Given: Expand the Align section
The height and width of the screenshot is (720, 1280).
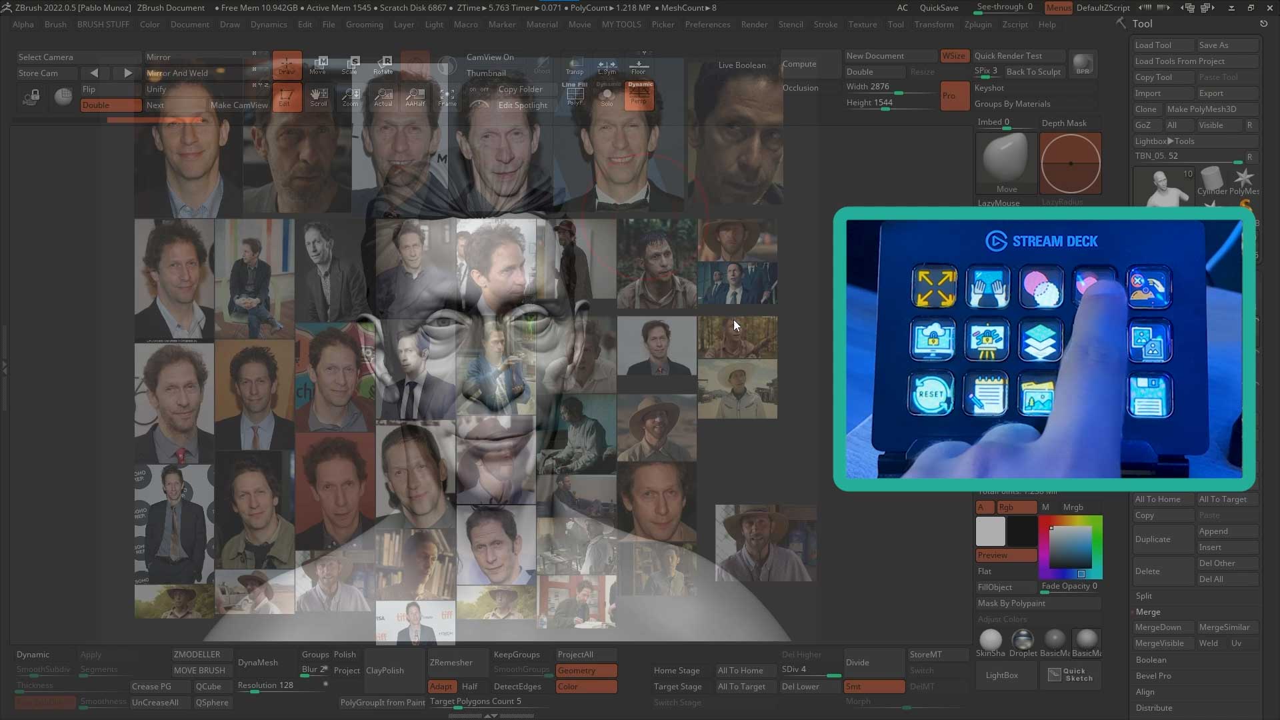Looking at the screenshot, I should [1145, 692].
